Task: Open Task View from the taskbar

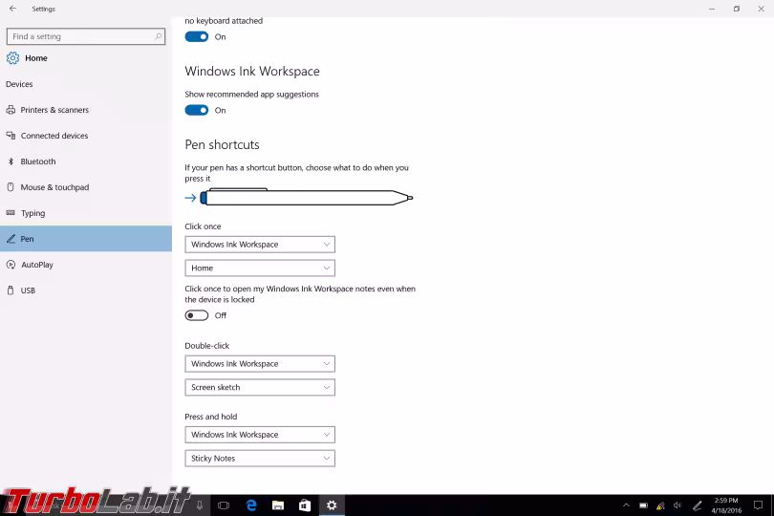Action: point(224,505)
